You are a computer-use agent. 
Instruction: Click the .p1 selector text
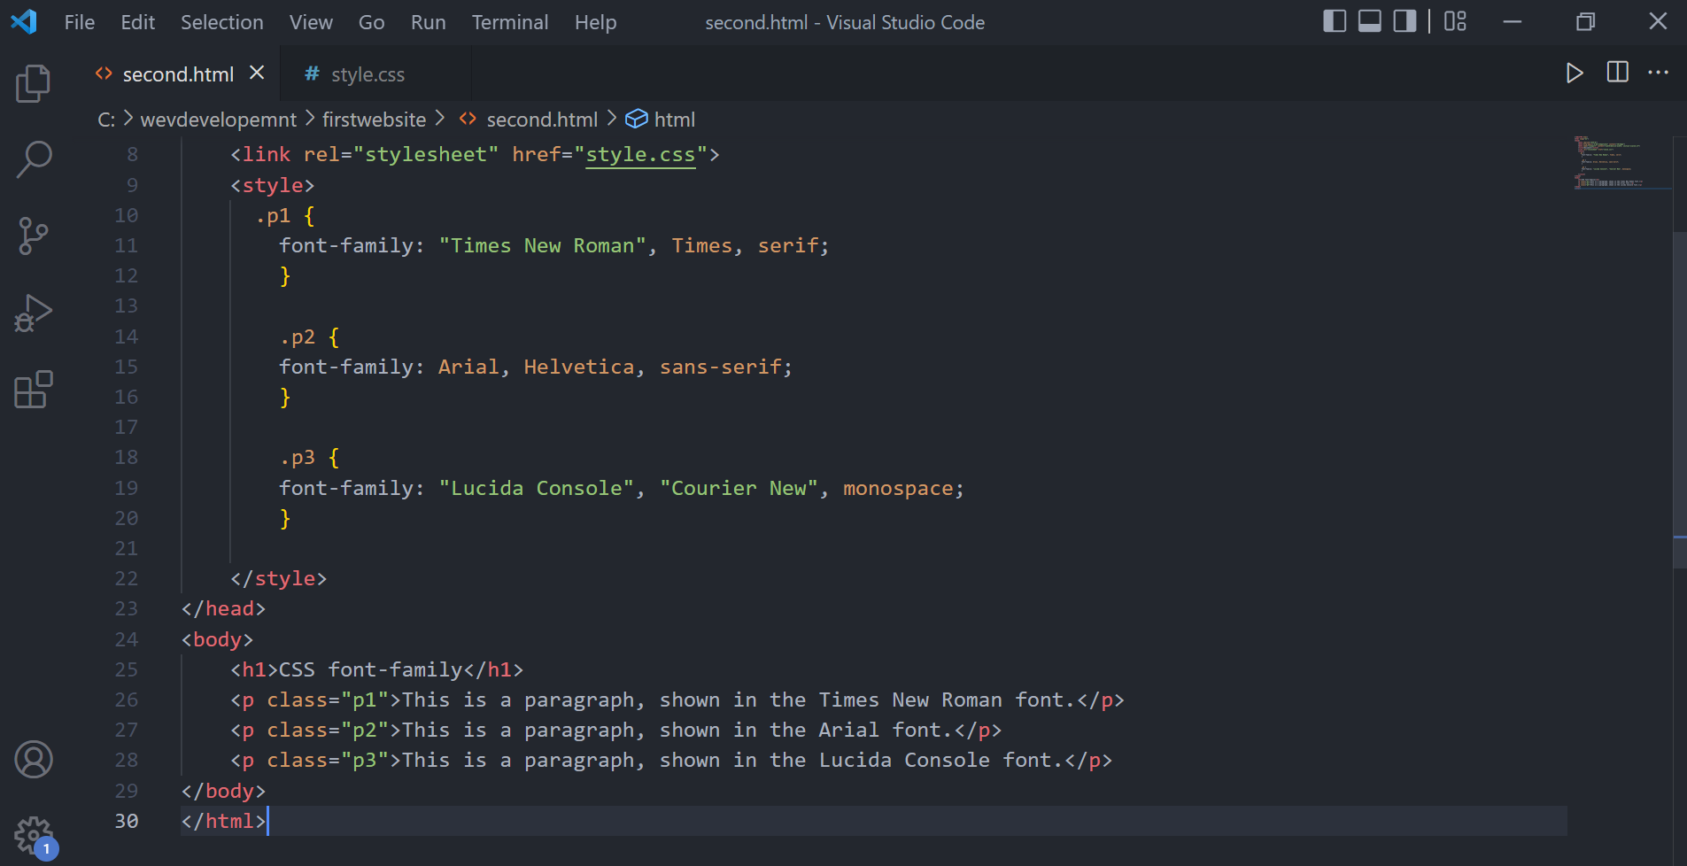coord(273,215)
